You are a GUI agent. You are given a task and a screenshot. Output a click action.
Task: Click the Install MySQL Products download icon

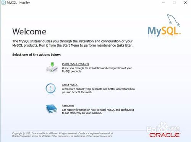[x=52, y=67]
